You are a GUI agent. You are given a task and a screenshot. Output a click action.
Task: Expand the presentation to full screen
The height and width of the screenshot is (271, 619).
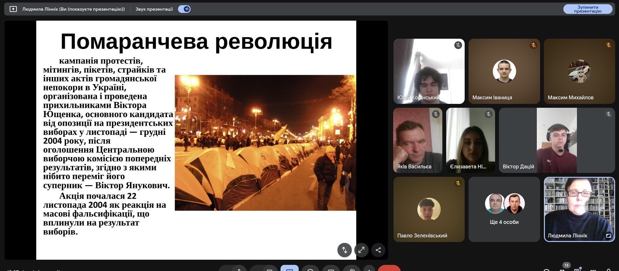coord(361,250)
